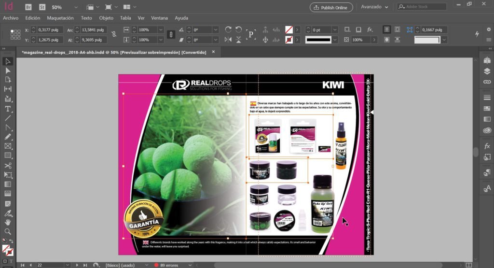This screenshot has height=268, width=494.
Task: Open Adobe Stock with St icon
Action: click(x=42, y=7)
